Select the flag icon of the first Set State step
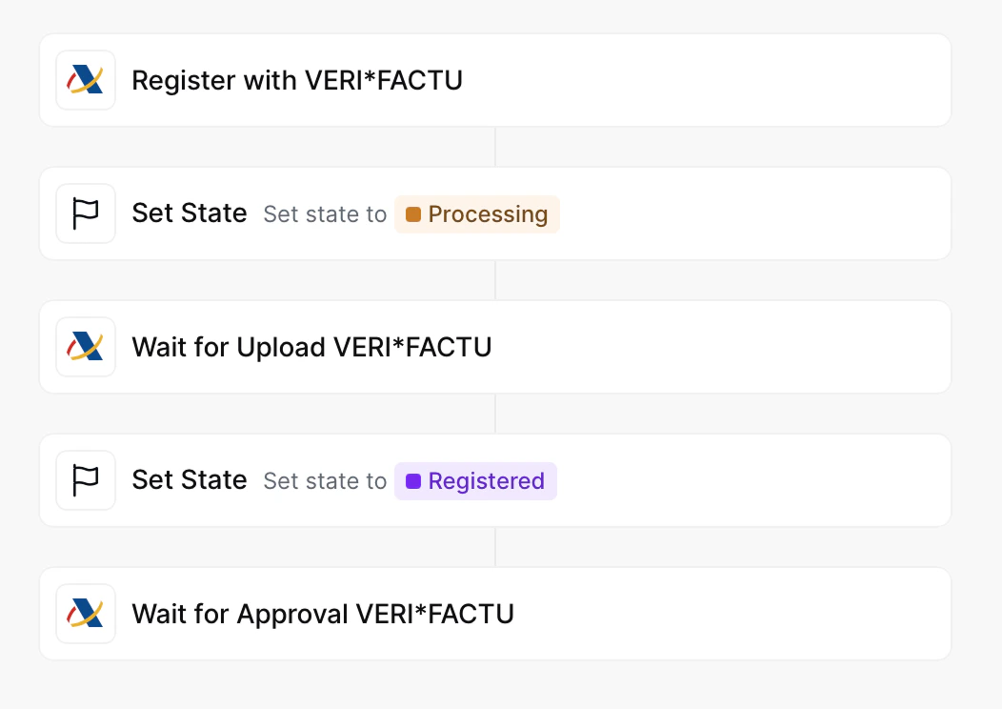Image resolution: width=1002 pixels, height=709 pixels. (85, 213)
